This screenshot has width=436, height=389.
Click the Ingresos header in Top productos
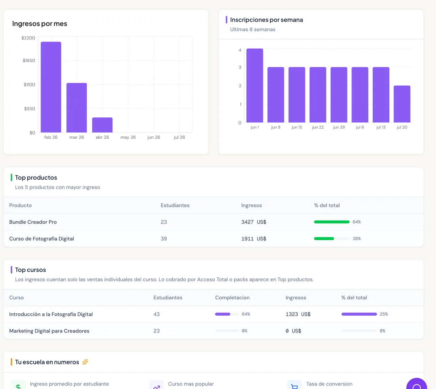[x=251, y=205]
